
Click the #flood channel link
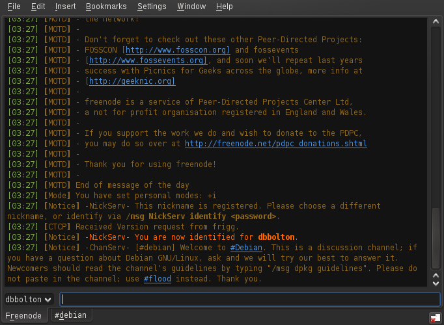(157, 279)
